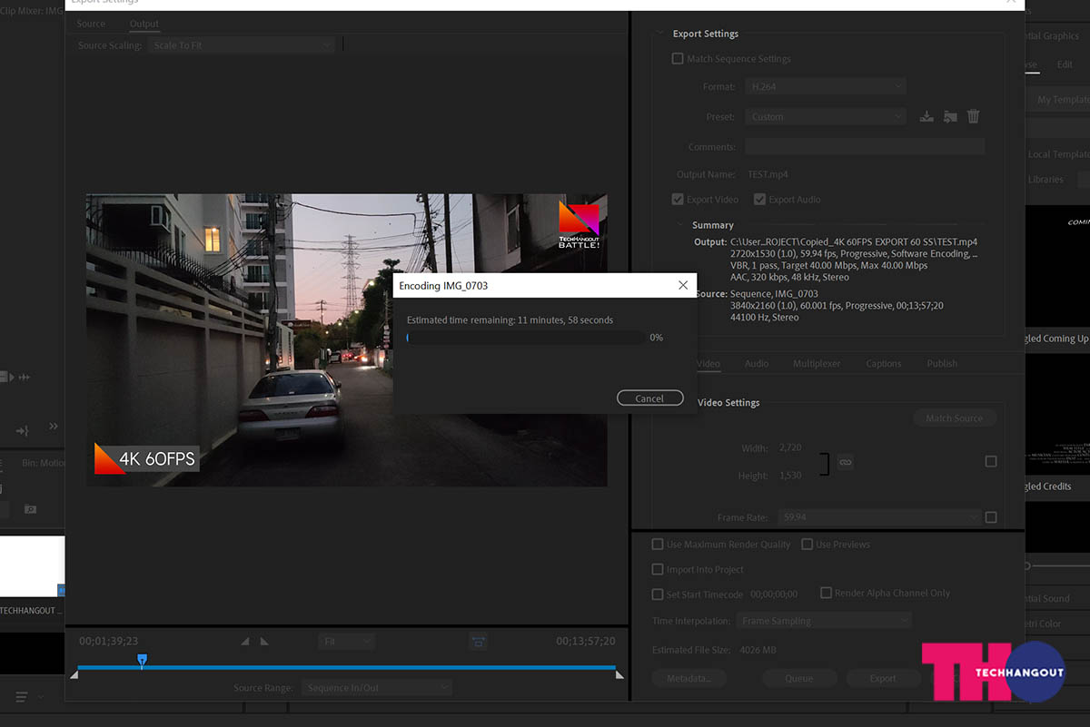This screenshot has height=727, width=1090.
Task: Toggle the match-source checkbox beside Frame Rate
Action: coord(991,517)
